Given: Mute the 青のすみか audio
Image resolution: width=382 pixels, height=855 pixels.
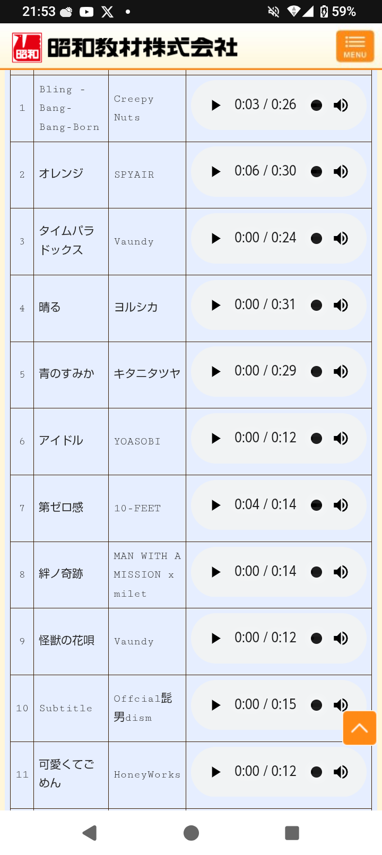Looking at the screenshot, I should coord(341,372).
